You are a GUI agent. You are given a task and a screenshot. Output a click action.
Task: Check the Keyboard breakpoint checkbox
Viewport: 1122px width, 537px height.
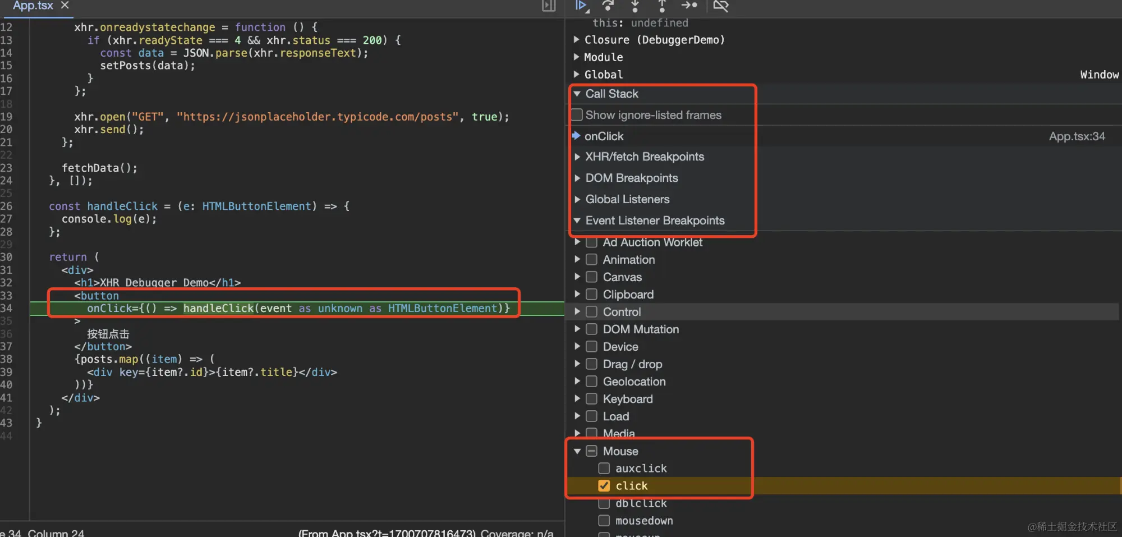pos(591,399)
